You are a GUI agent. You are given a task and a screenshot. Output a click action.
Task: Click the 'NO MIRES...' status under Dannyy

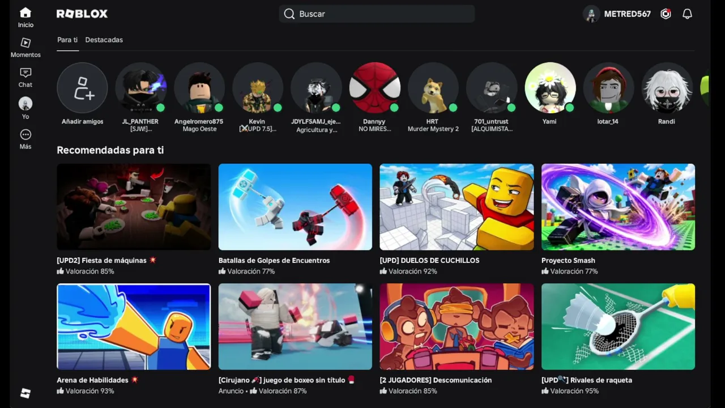(375, 129)
